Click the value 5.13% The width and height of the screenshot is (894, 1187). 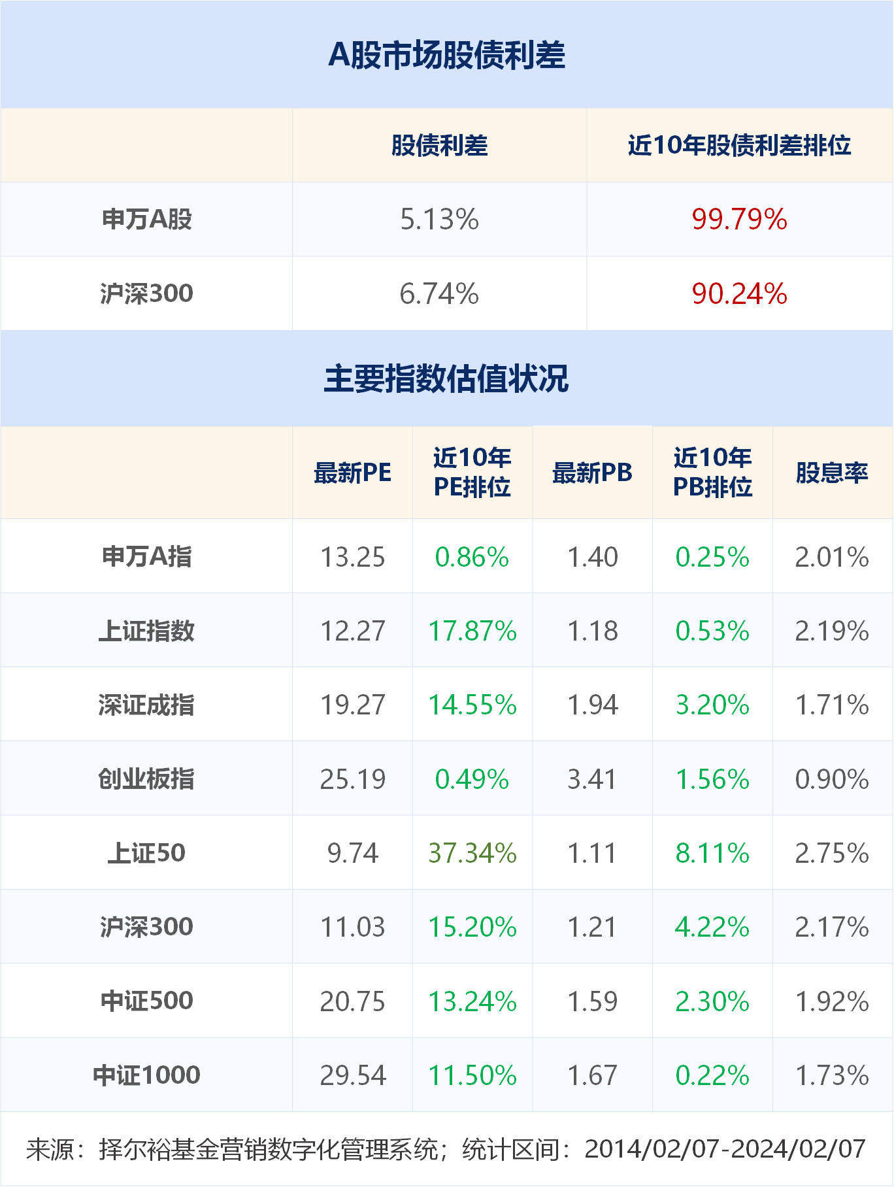point(440,219)
